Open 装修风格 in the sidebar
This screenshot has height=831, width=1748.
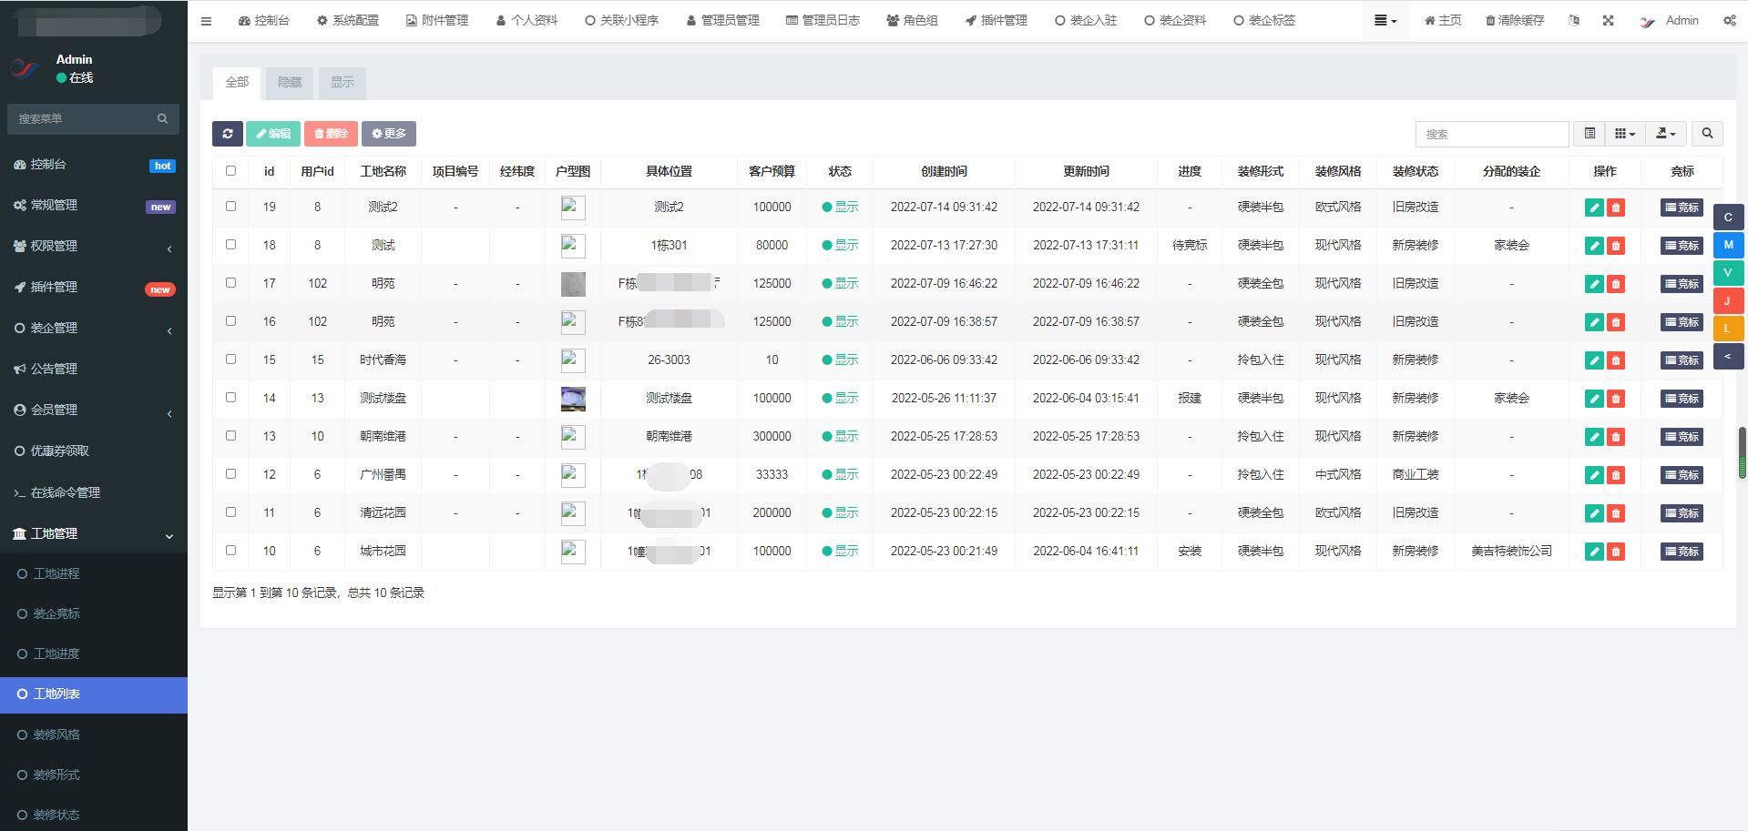click(x=56, y=735)
